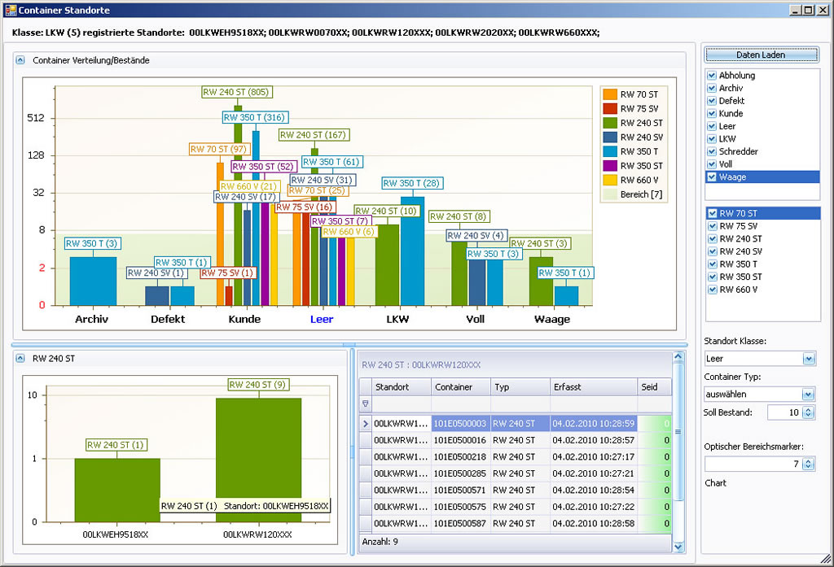Screen dimensions: 834x567
Task: Sort grid by Erfasst column header
Action: (x=593, y=387)
